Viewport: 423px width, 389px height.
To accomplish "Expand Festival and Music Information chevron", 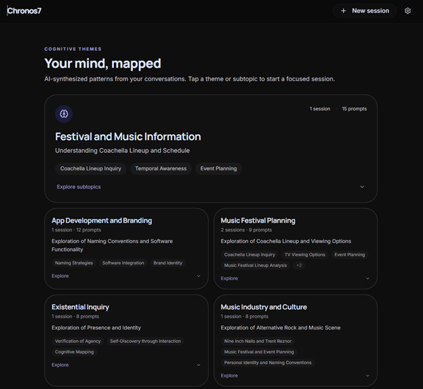I will pyautogui.click(x=362, y=187).
